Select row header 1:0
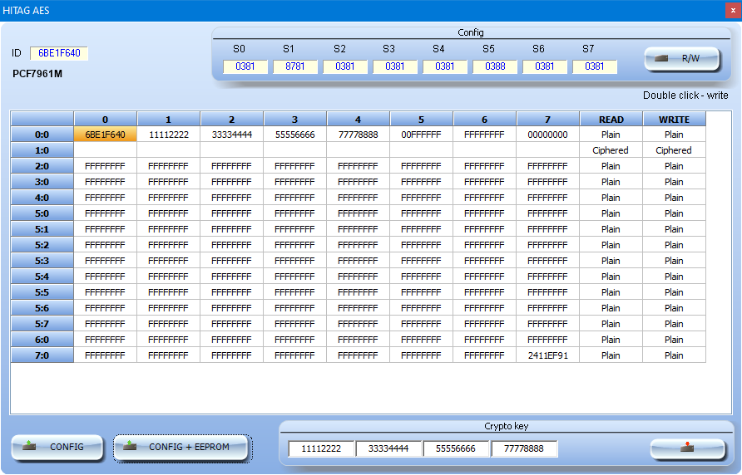The image size is (742, 475). [42, 150]
